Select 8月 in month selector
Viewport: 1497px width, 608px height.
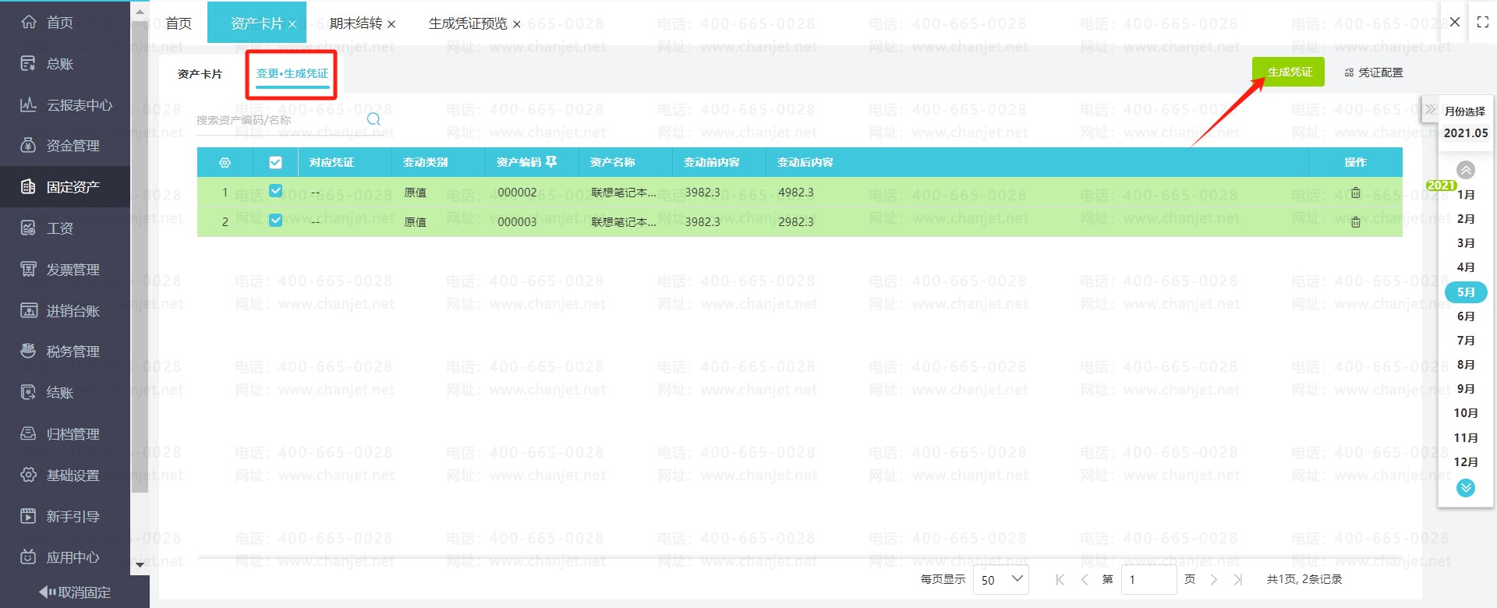(x=1466, y=365)
